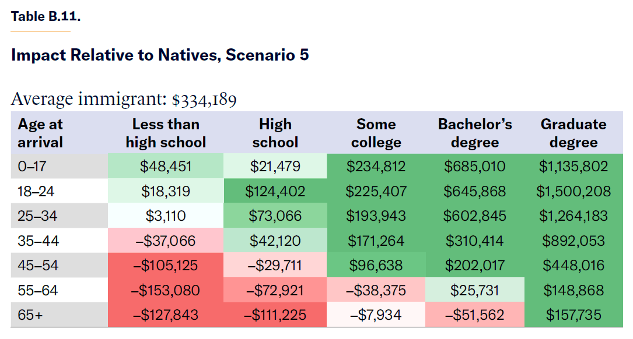Screen dimensions: 633x339
Task: Select the $685,010 bachelor's cell
Action: (x=475, y=167)
